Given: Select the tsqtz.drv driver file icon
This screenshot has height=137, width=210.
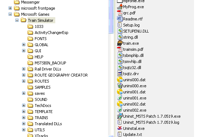Looking at the screenshot, I should pyautogui.click(x=120, y=74).
